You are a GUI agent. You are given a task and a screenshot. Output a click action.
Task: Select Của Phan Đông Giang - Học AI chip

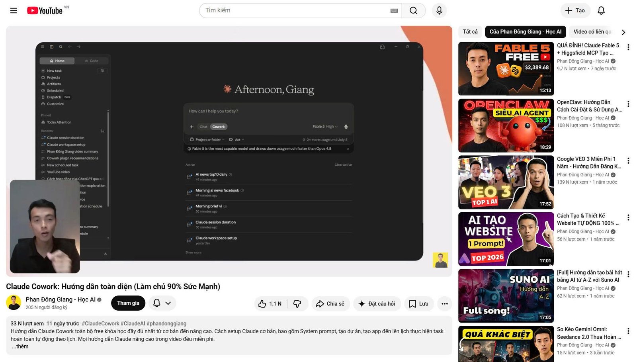point(526,32)
